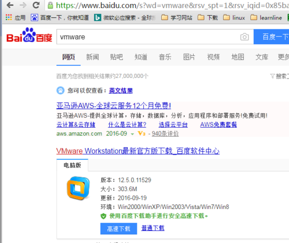Open the 云计算&云存储 link

(x=76, y=125)
